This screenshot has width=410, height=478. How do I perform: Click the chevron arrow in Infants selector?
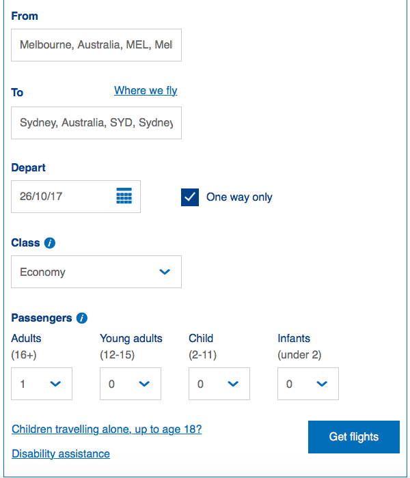[322, 384]
